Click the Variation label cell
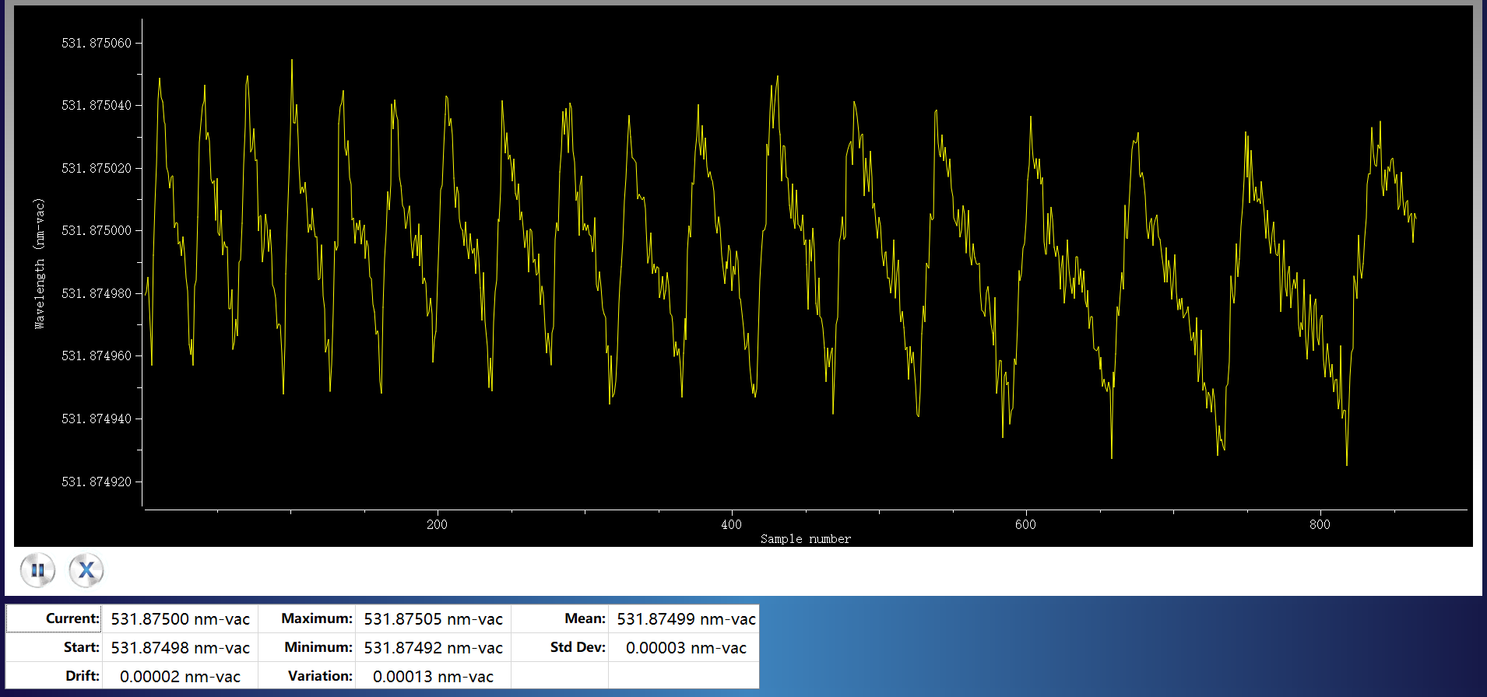Viewport: 1487px width, 697px height. (307, 676)
